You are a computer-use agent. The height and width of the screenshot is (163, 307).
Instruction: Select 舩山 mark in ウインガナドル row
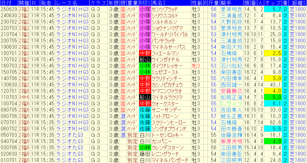[x=145, y=59]
